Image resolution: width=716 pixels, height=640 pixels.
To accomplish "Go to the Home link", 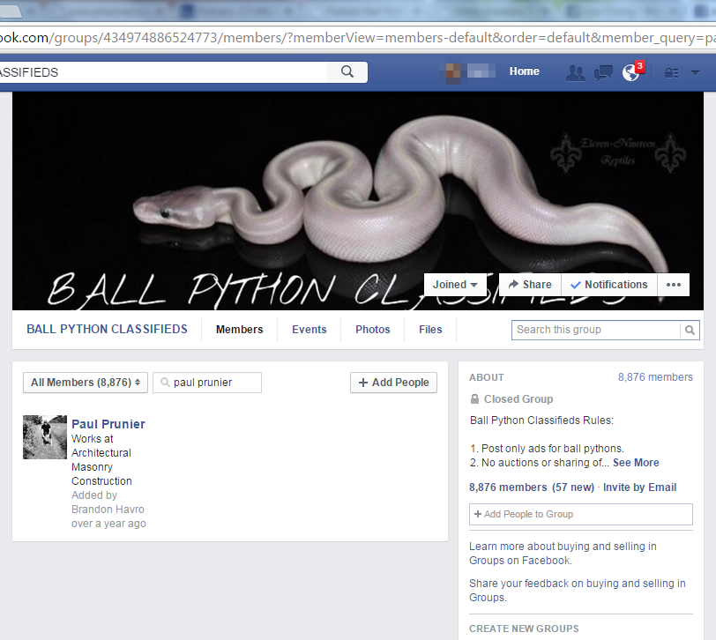I will pyautogui.click(x=524, y=71).
